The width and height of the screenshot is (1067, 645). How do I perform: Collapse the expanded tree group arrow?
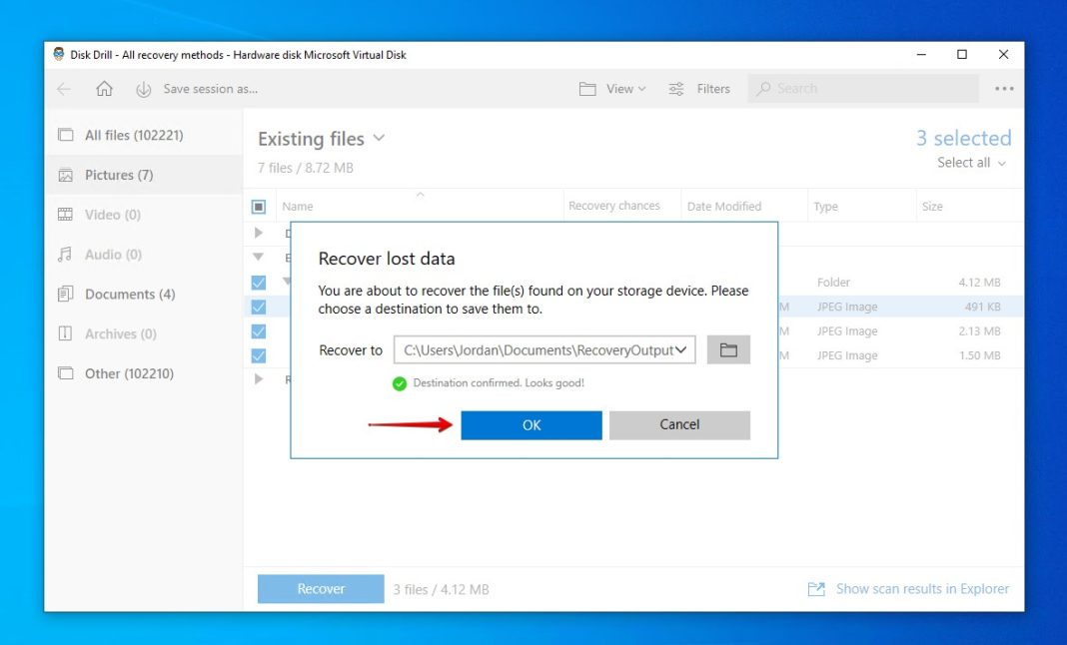pyautogui.click(x=259, y=258)
